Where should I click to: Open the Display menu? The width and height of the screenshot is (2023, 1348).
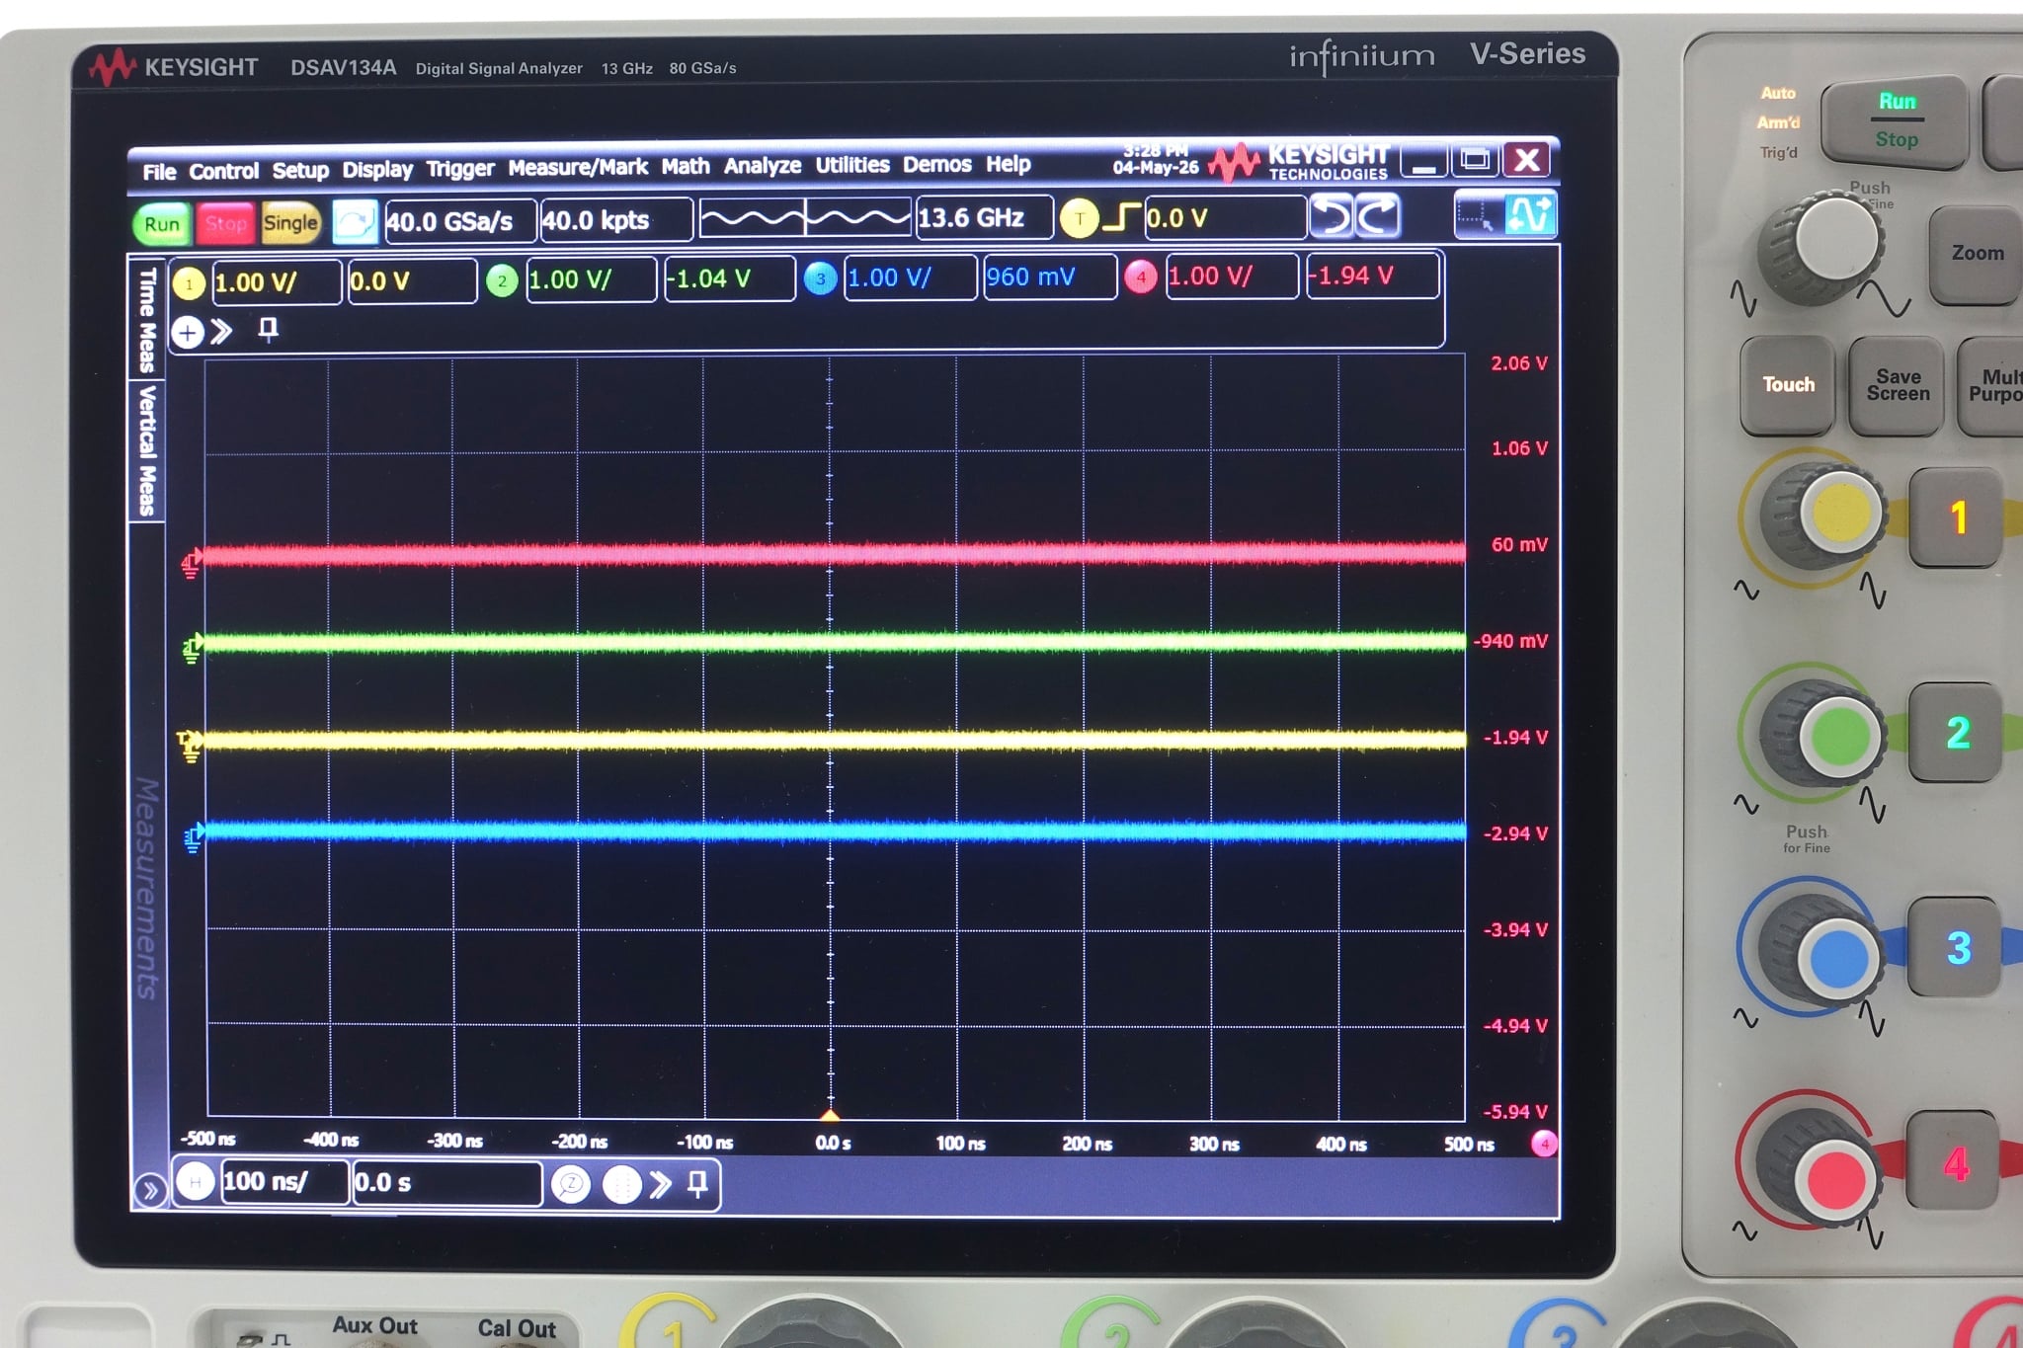(376, 170)
